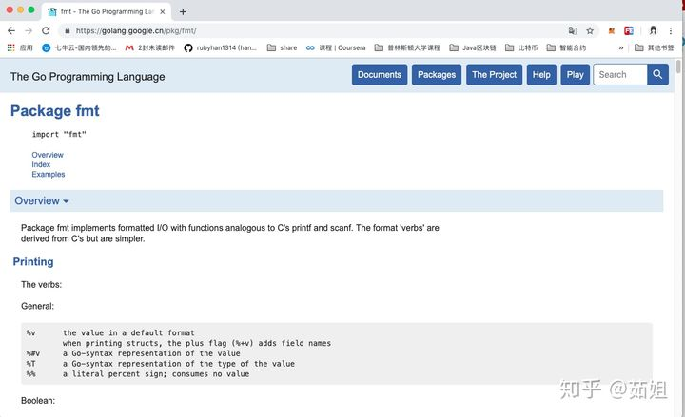
Task: Open the 普林斯顿大学课程 bookmarks folder
Action: click(407, 47)
